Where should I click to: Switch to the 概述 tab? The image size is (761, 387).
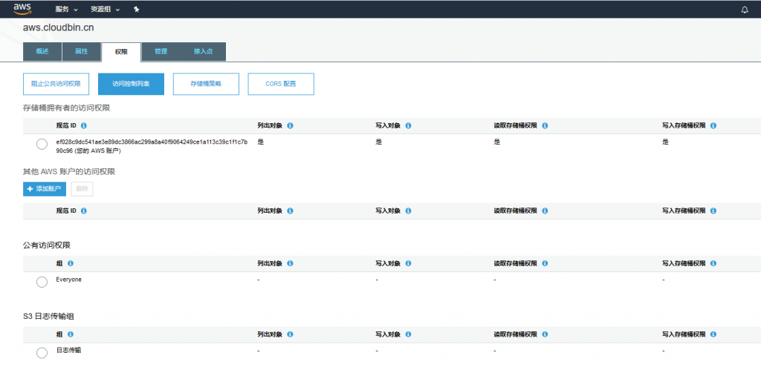(x=42, y=52)
